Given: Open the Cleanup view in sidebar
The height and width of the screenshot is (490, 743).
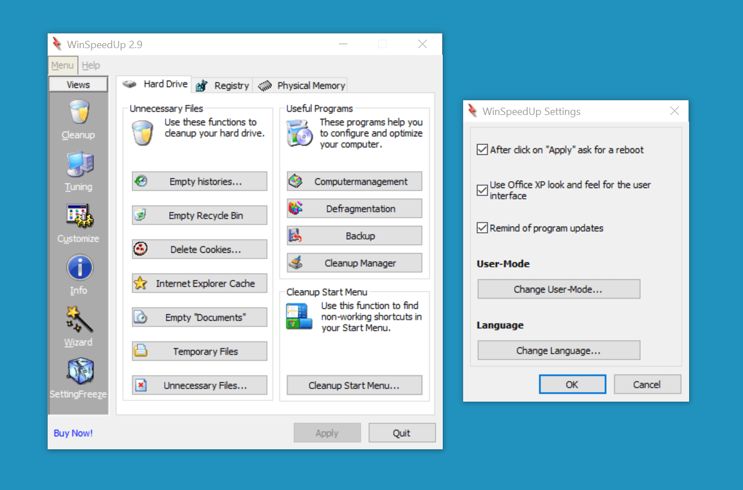Looking at the screenshot, I should pyautogui.click(x=78, y=120).
